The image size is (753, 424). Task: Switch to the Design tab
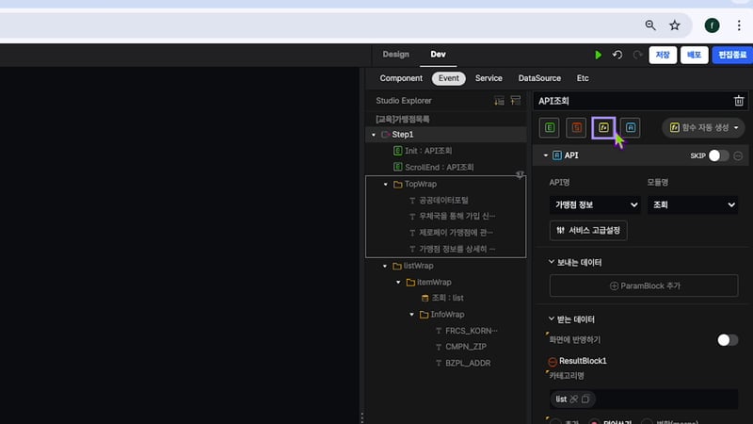pos(395,55)
